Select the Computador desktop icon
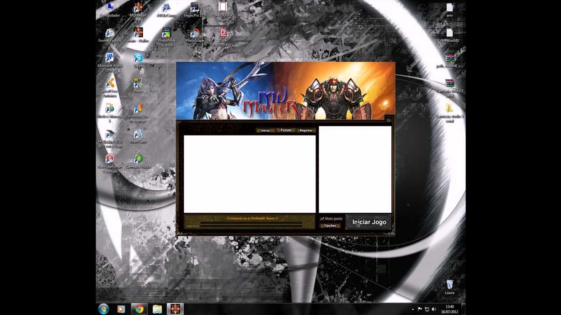The image size is (561, 315). click(x=110, y=10)
